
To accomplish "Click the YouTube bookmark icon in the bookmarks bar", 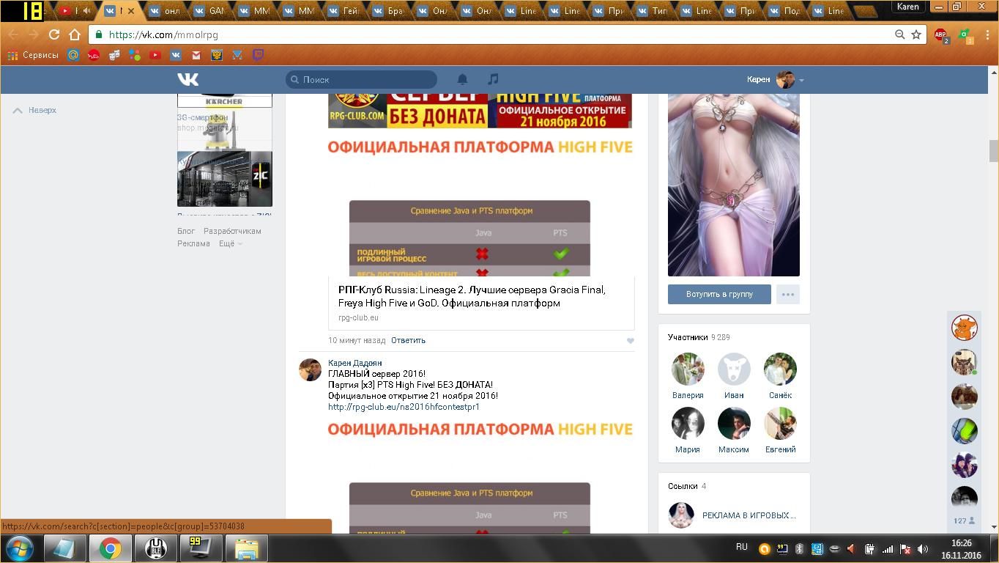I will coord(155,55).
